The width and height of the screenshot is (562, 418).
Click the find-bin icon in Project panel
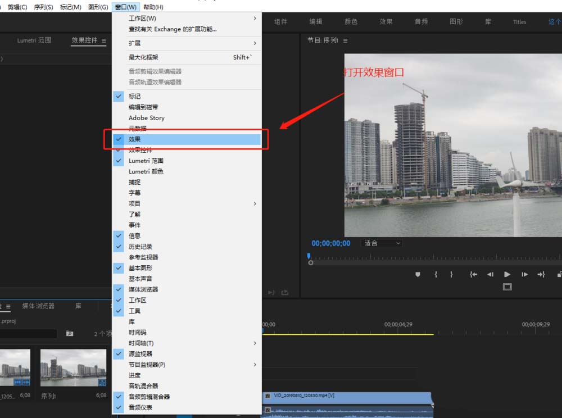coord(70,334)
